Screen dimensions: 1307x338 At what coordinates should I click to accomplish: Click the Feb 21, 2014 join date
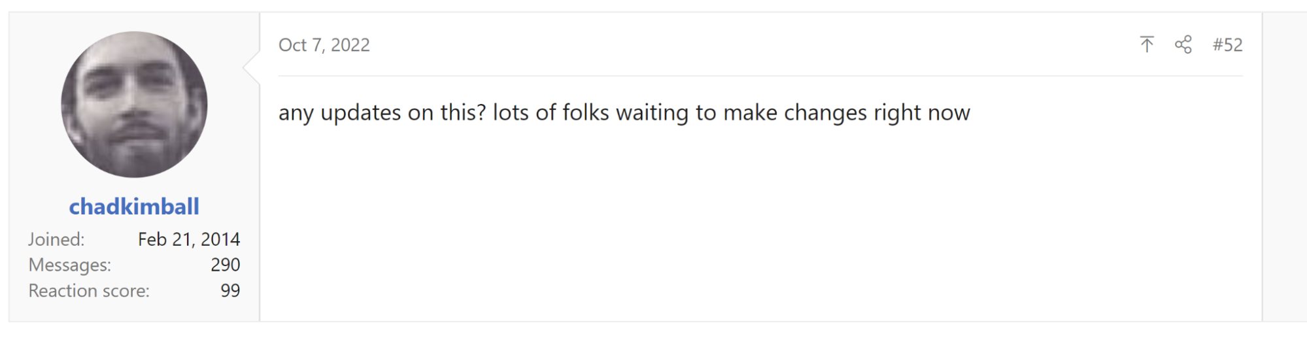(x=189, y=239)
